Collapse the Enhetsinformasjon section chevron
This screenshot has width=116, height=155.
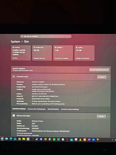[x=108, y=77]
